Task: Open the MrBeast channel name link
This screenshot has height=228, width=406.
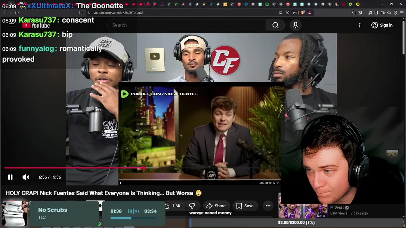Action: [337, 207]
